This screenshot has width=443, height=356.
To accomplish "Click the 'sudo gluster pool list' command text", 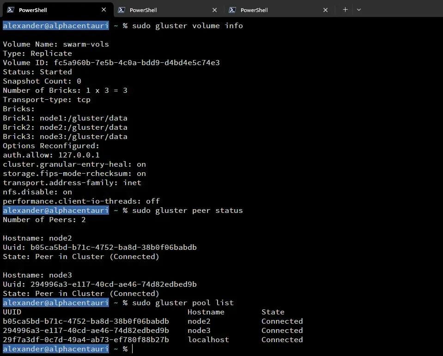I will click(182, 303).
